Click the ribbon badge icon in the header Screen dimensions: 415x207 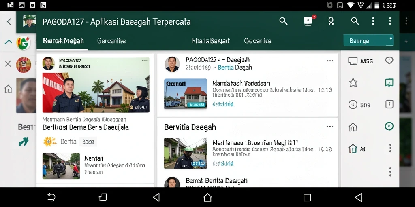pyautogui.click(x=331, y=21)
